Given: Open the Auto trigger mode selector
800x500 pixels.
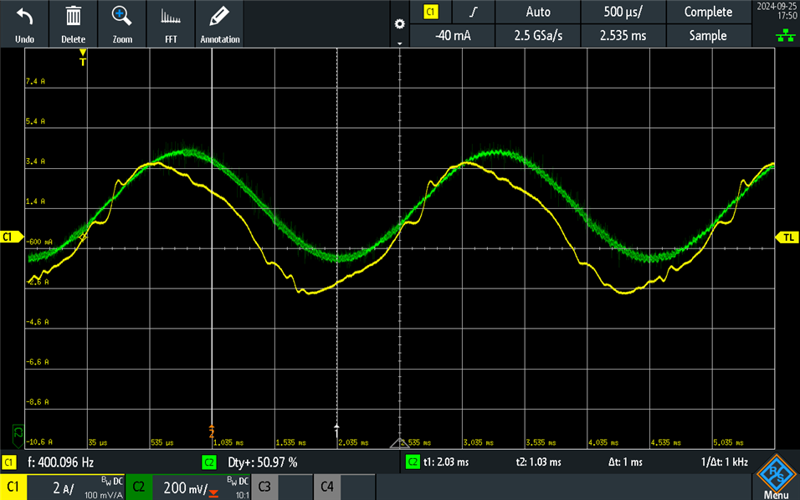Looking at the screenshot, I should click(536, 12).
